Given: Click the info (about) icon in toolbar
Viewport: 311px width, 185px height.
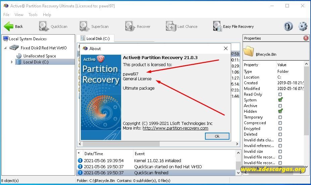Looking at the screenshot, I should (288, 27).
